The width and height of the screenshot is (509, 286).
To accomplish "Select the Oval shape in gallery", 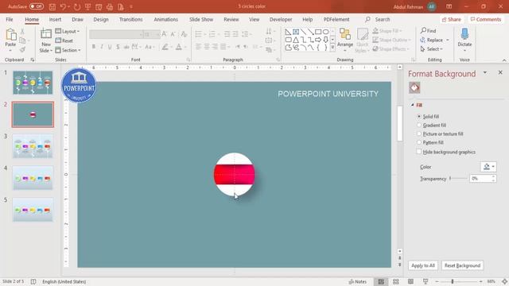I will 325,32.
